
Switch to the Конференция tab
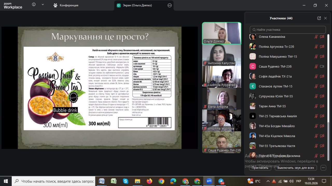click(66, 5)
